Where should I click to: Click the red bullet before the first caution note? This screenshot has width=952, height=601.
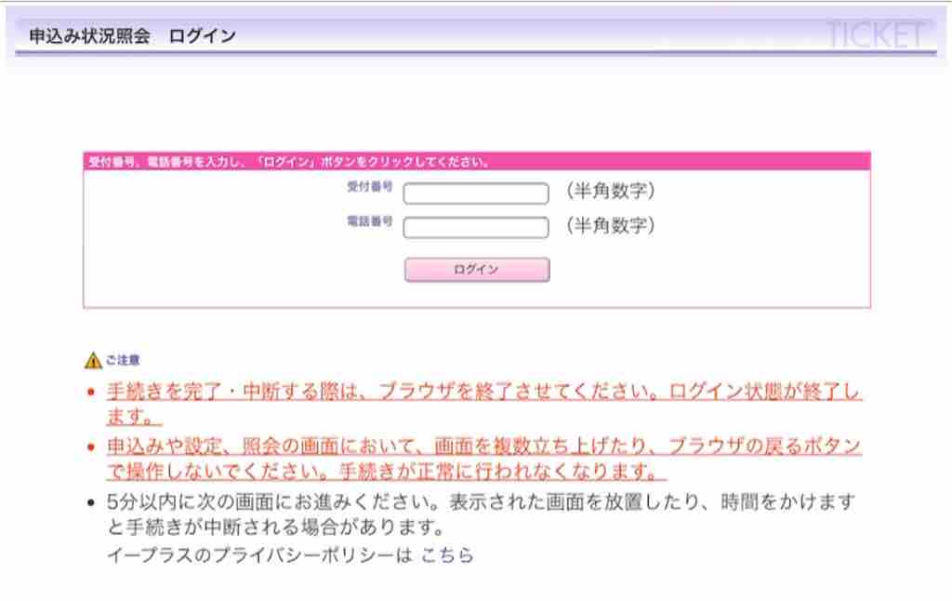pos(90,390)
